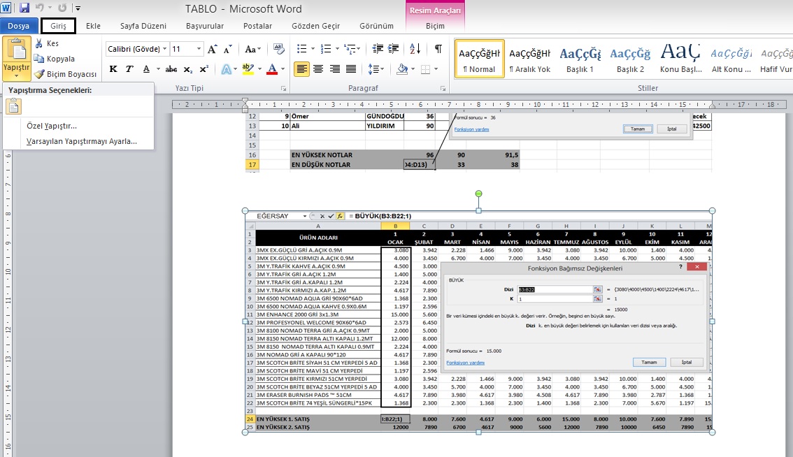Open the Biçim tab under Resim Araçları
Screen dimensions: 793x457
(435, 26)
